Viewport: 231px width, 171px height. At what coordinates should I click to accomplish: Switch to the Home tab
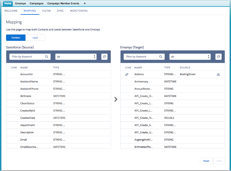click(x=8, y=3)
